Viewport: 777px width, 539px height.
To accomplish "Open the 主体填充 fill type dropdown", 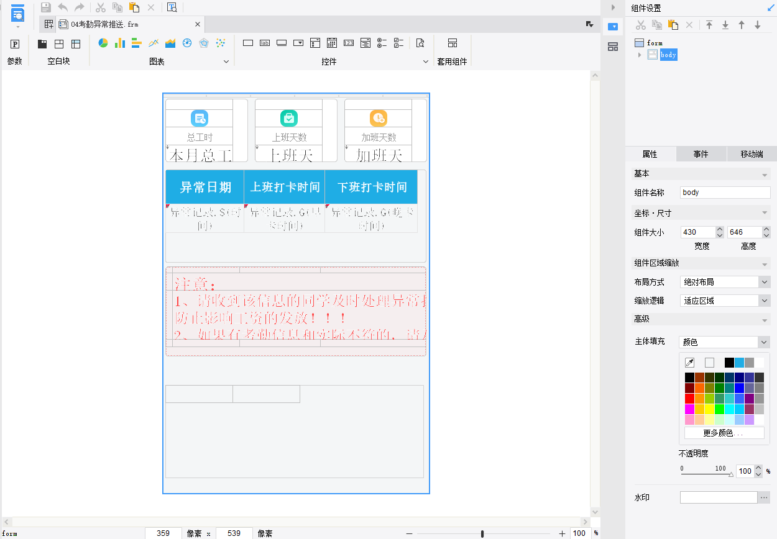I will (x=765, y=342).
